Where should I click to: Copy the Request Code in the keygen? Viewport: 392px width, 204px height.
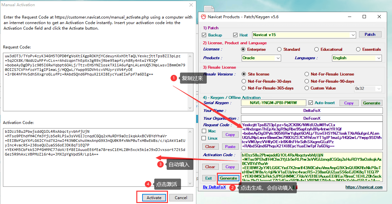click(230, 135)
